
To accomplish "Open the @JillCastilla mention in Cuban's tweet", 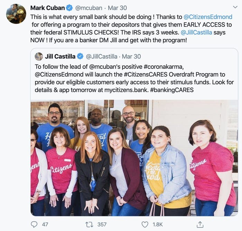I will coord(196,32).
